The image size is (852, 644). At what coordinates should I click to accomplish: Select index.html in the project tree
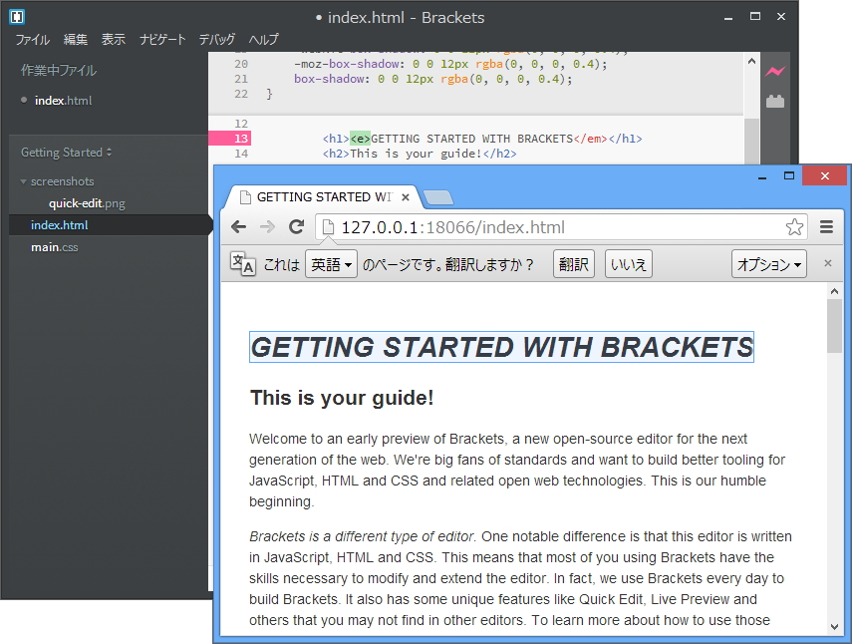pos(59,225)
